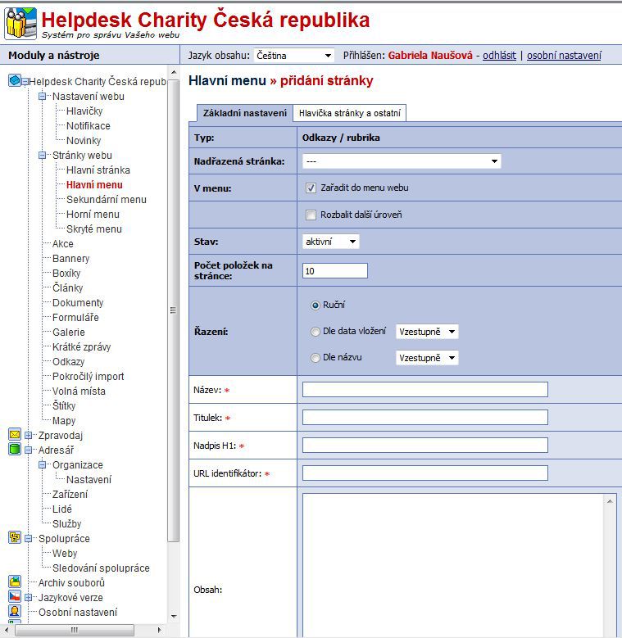
Task: Open Bannery in the module tree
Action: point(70,258)
